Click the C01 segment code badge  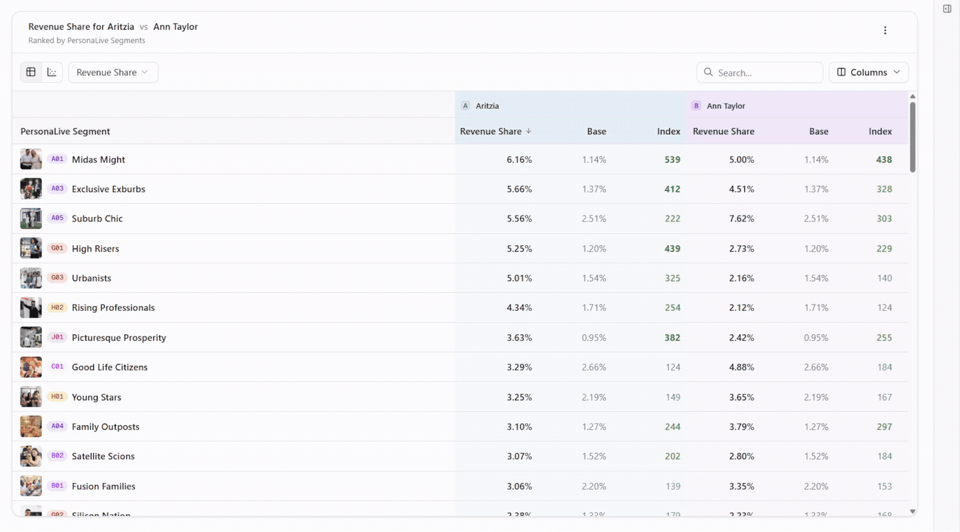click(57, 367)
